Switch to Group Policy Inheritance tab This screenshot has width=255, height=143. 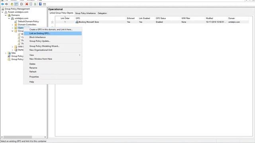pos(85,13)
